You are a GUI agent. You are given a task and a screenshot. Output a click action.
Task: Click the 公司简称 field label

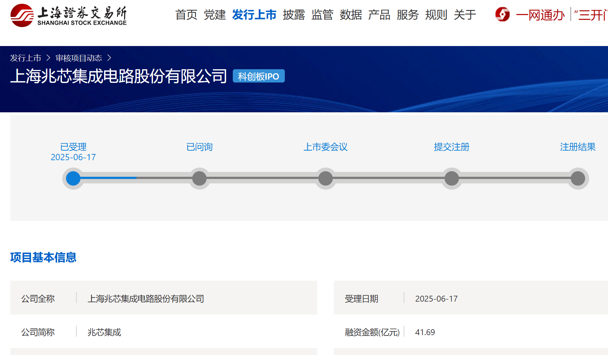(x=38, y=332)
